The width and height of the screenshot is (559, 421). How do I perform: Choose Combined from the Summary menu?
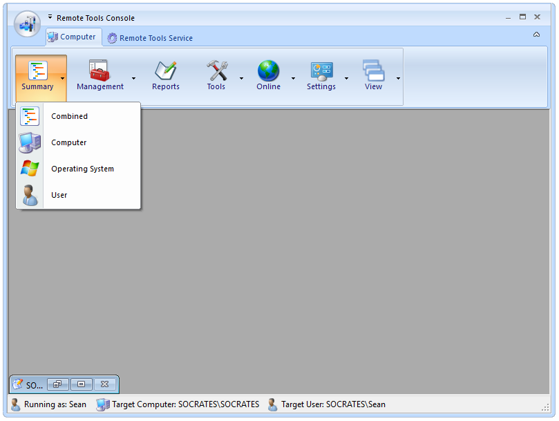(x=79, y=116)
